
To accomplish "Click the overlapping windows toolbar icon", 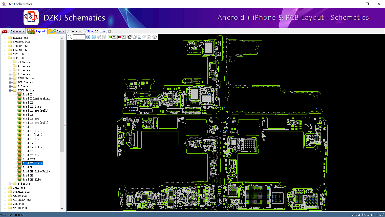I will tap(130, 37).
